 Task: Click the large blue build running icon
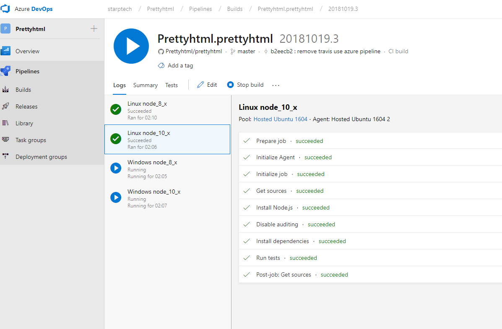tap(131, 46)
